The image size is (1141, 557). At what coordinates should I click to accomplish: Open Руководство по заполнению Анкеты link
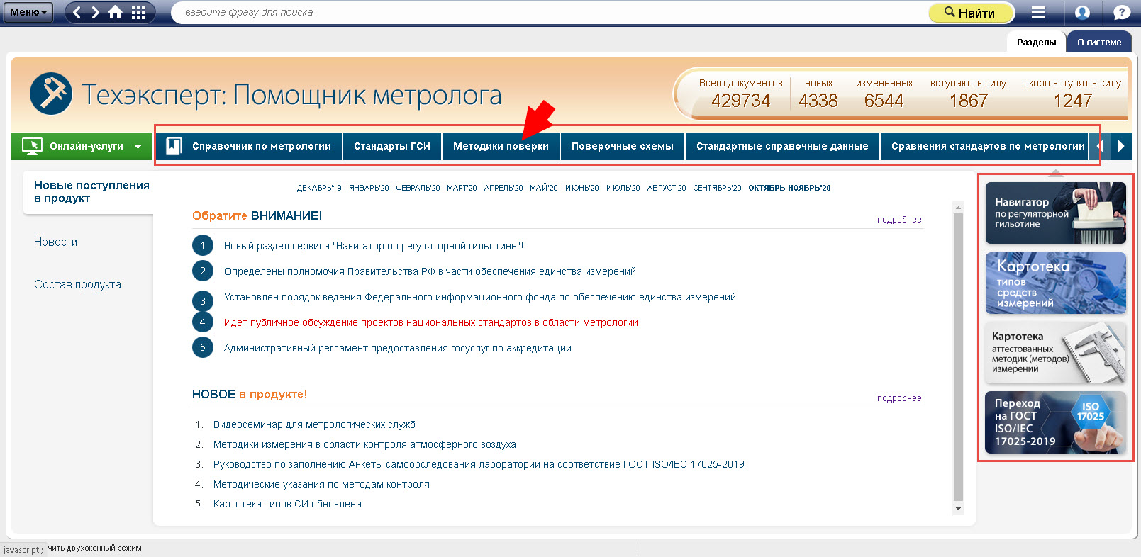click(x=479, y=464)
